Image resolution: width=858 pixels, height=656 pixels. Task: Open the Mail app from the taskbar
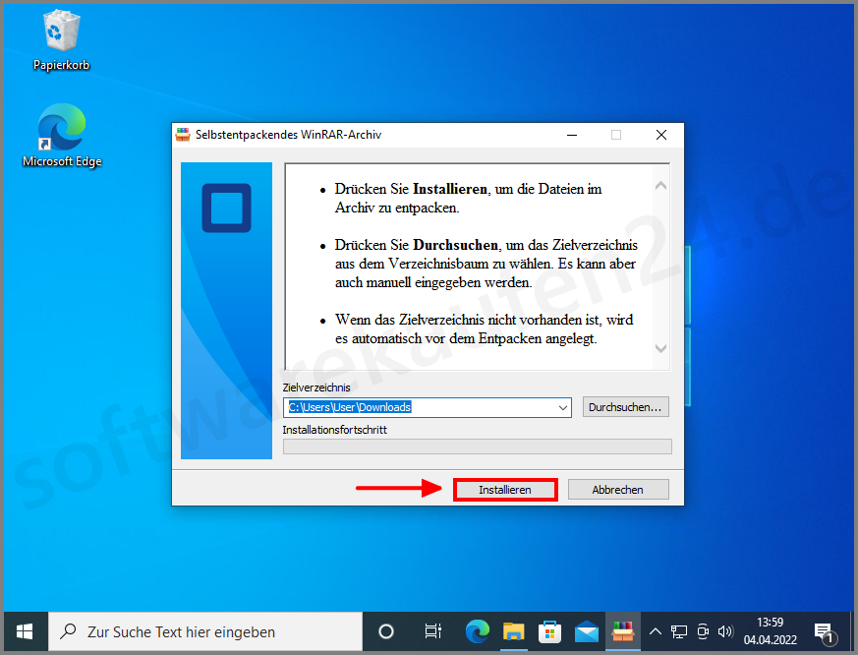tap(586, 632)
